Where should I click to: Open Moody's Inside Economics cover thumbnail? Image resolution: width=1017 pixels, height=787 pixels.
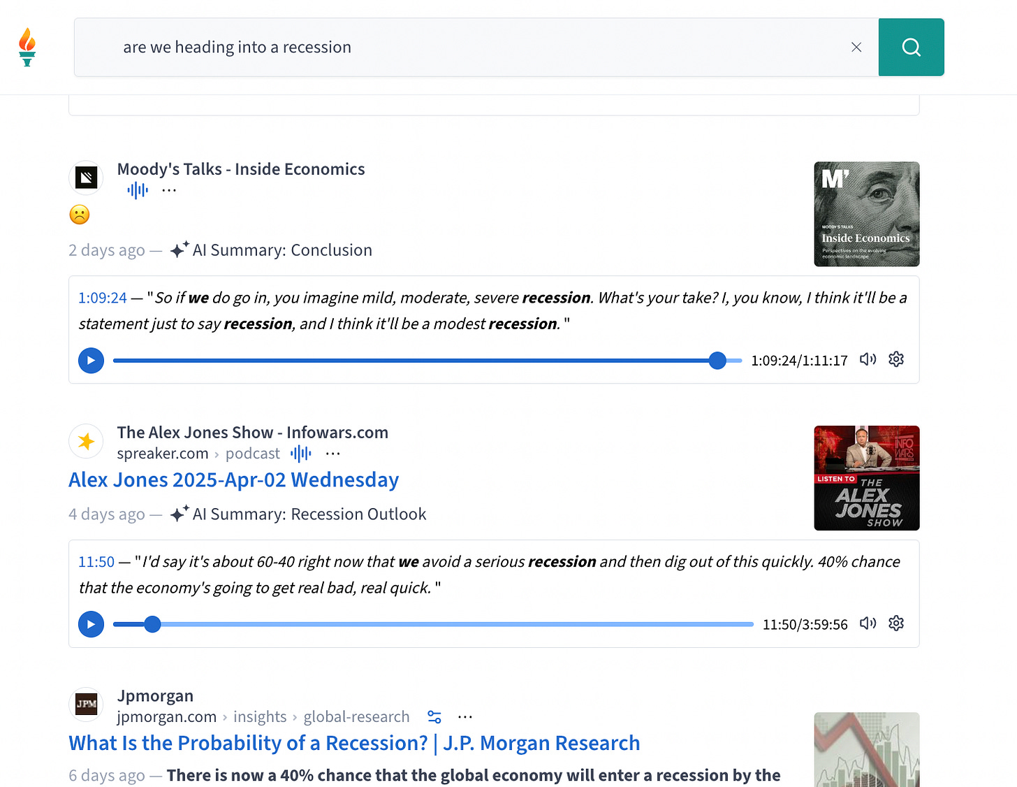(866, 214)
